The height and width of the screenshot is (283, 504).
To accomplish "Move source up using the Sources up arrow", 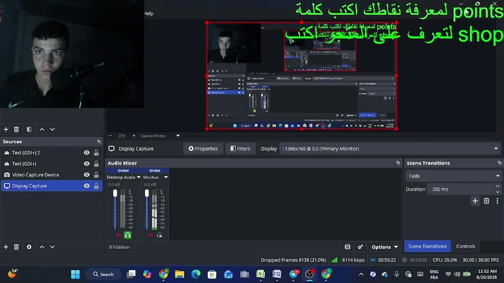I will pyautogui.click(x=42, y=247).
